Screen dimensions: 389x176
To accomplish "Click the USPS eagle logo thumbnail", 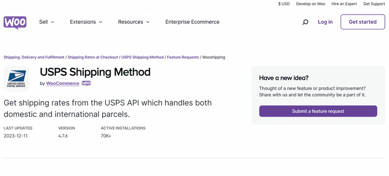I will coord(16,79).
